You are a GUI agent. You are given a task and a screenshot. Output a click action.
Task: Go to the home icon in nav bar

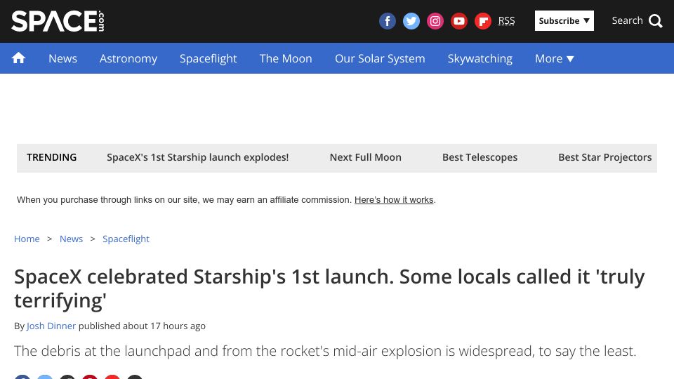[x=18, y=58]
